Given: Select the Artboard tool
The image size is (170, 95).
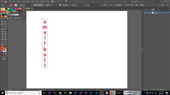Looking at the screenshot, I should tap(2, 42).
